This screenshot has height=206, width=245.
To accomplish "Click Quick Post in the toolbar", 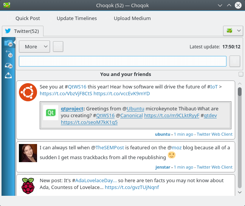I will coord(28,18).
